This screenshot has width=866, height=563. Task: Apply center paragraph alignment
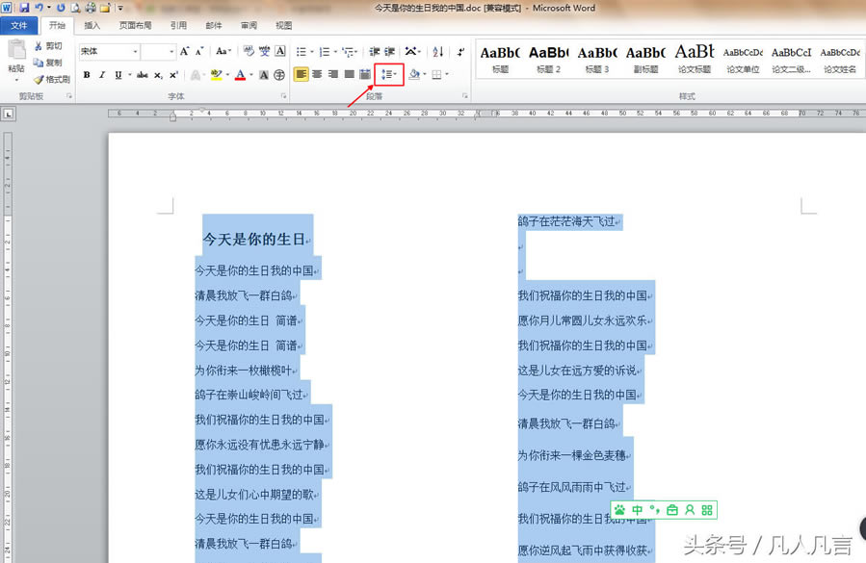pos(317,74)
